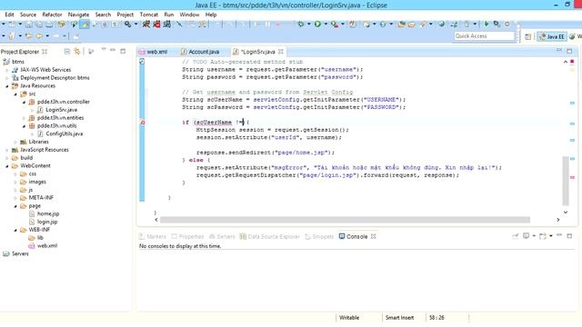Screen dimensions: 582x327
Task: Open the Tomcat menu
Action: [149, 15]
